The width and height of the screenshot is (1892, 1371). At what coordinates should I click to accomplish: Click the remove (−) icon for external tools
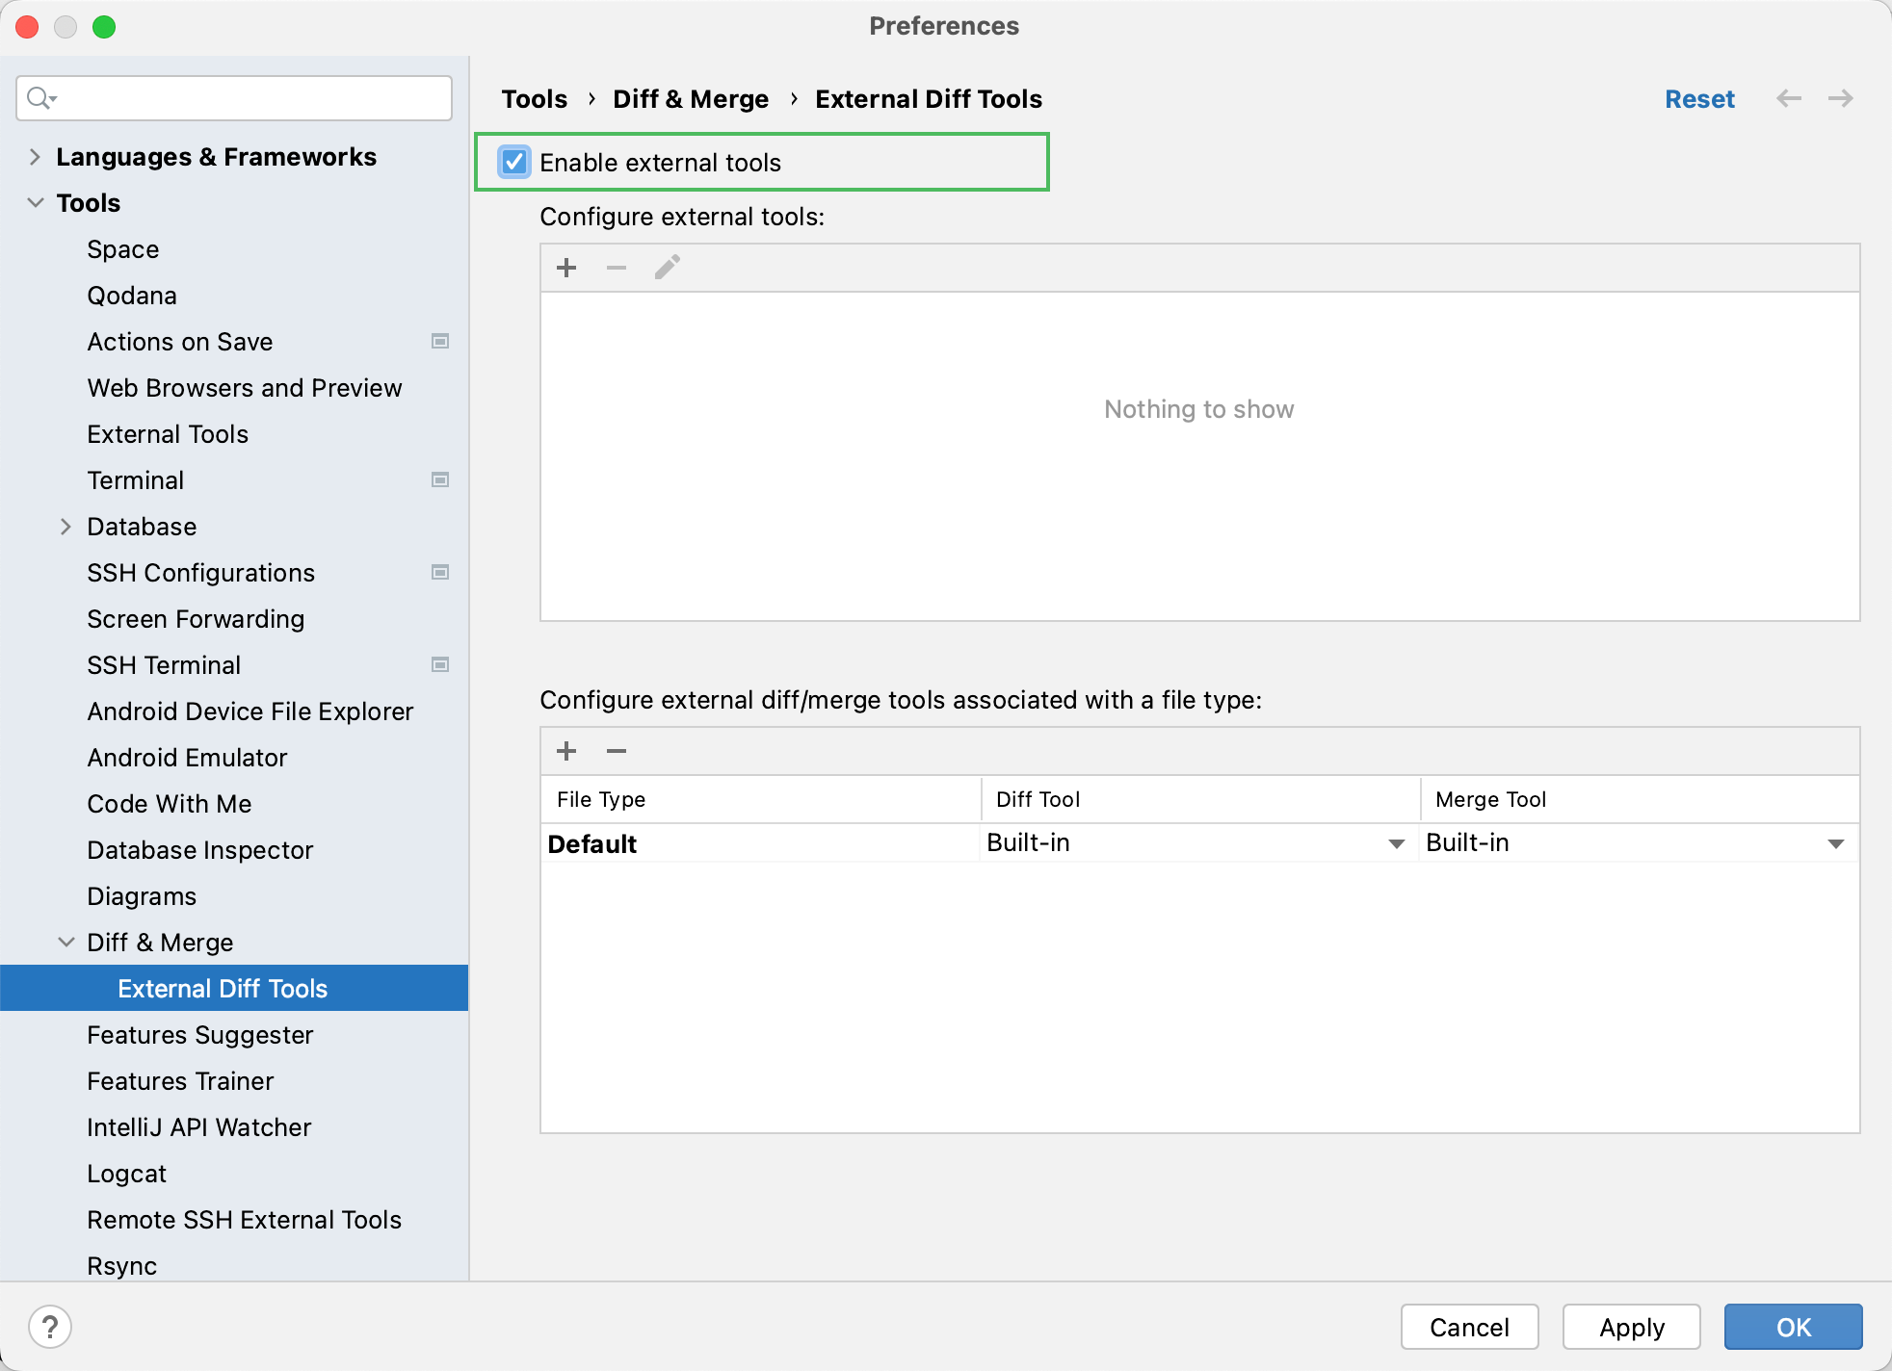[x=617, y=267]
